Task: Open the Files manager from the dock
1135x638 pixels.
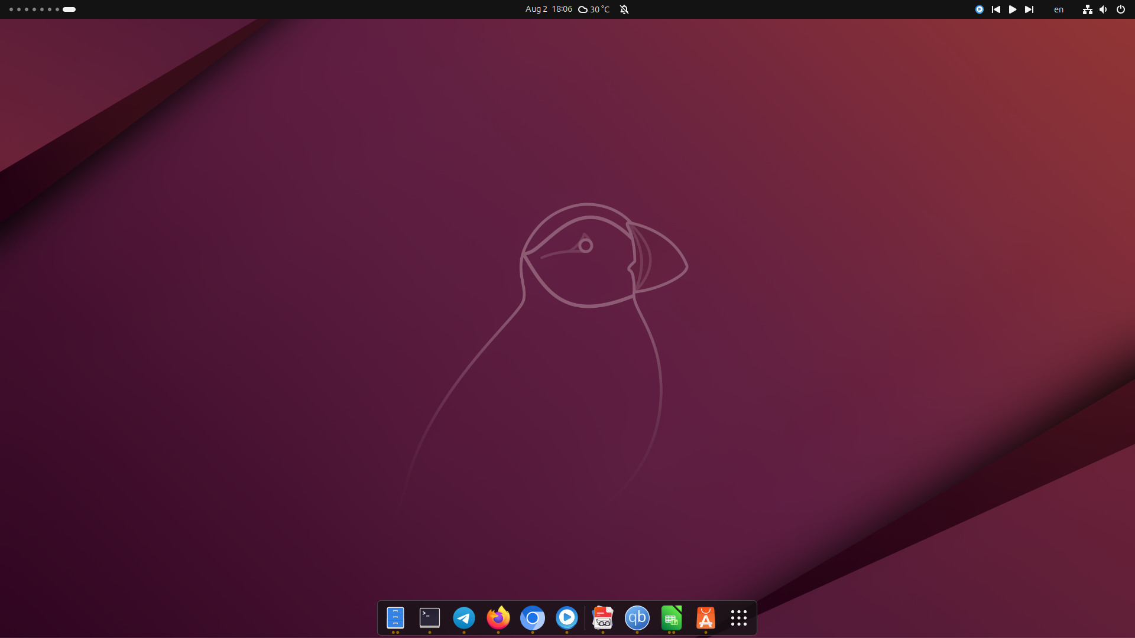Action: [395, 618]
